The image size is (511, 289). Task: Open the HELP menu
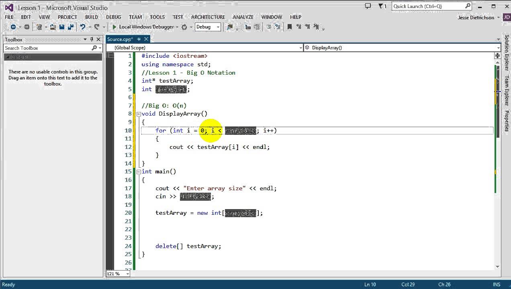click(295, 17)
